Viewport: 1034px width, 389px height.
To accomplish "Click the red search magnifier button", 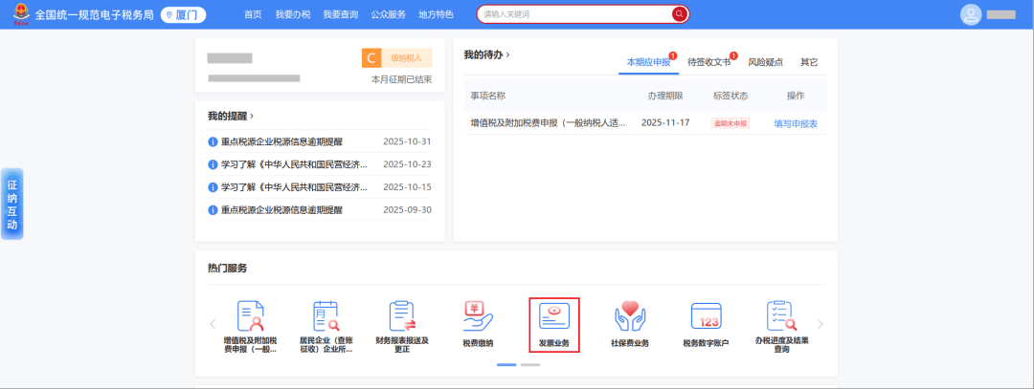I will pyautogui.click(x=679, y=14).
